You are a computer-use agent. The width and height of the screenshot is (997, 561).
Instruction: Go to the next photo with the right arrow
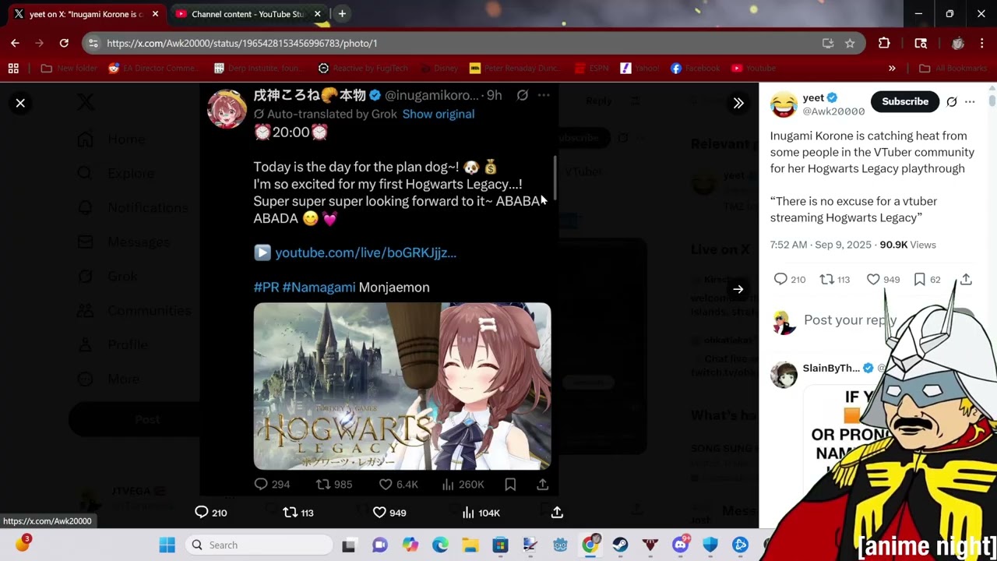[738, 289]
